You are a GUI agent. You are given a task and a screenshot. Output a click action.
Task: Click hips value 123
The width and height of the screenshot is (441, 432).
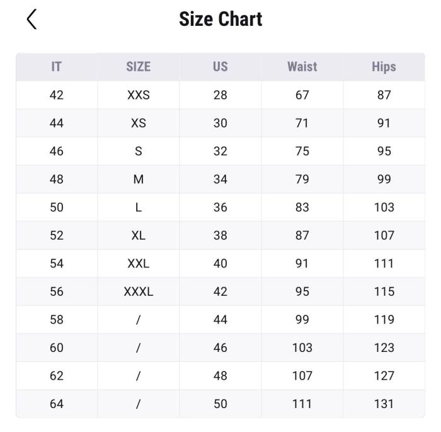(x=384, y=347)
